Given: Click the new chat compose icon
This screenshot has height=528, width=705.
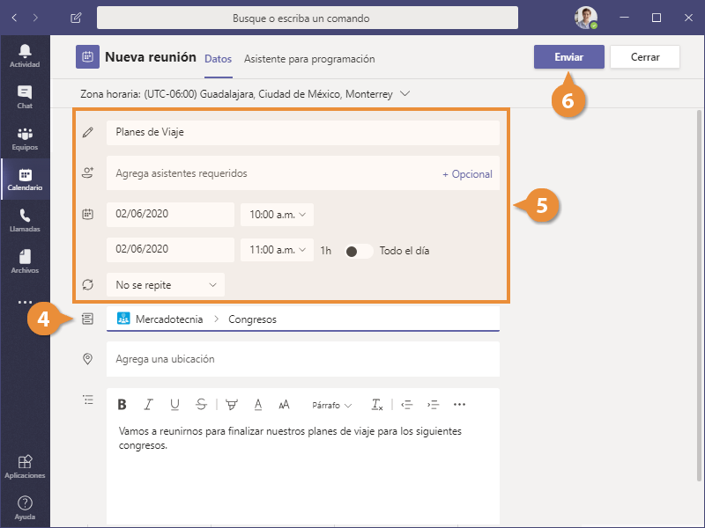Looking at the screenshot, I should tap(76, 18).
